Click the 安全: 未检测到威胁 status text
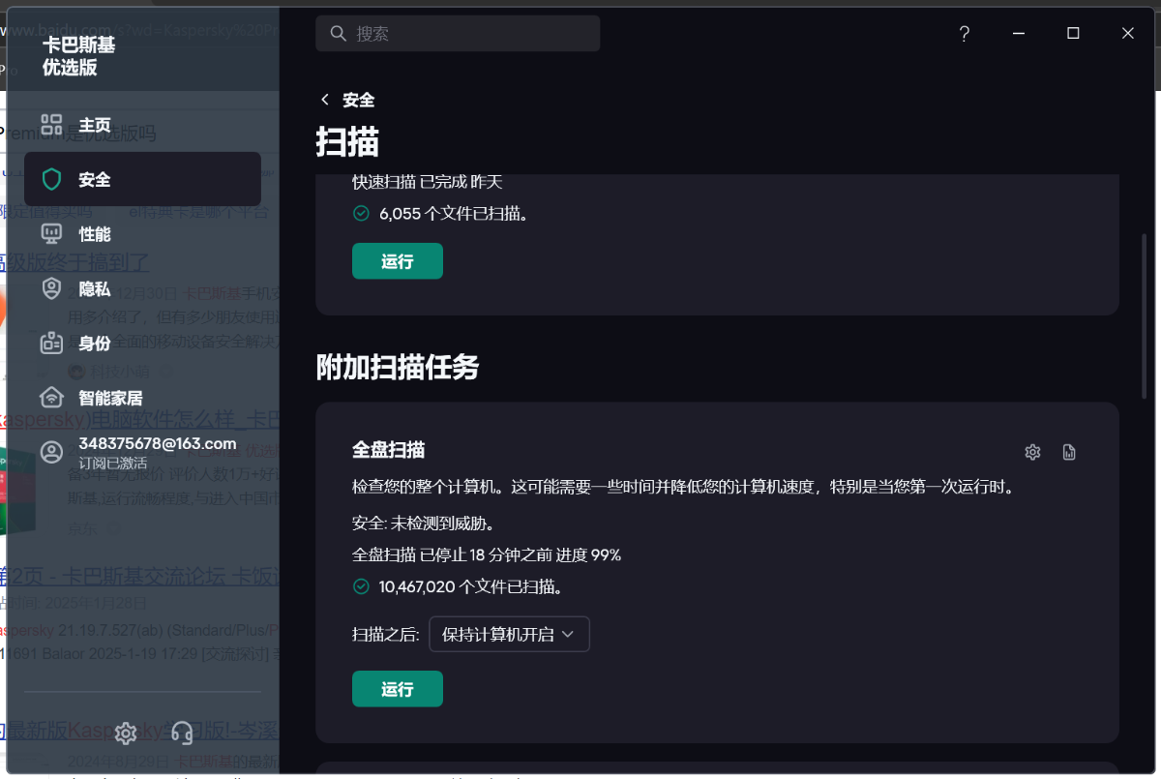Image resolution: width=1161 pixels, height=779 pixels. click(x=424, y=524)
